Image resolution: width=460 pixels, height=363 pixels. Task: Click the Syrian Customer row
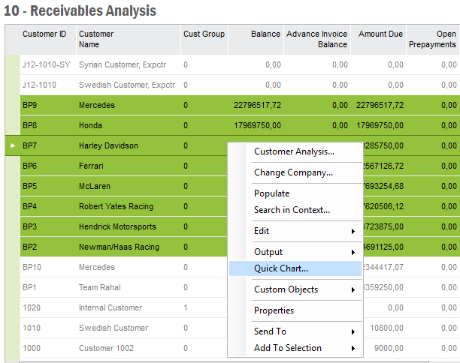tap(113, 64)
